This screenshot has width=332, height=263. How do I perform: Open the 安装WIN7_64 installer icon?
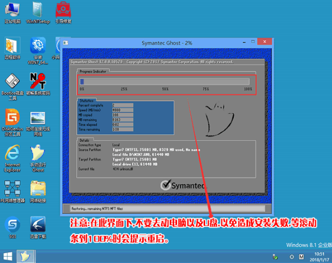[x=37, y=46]
